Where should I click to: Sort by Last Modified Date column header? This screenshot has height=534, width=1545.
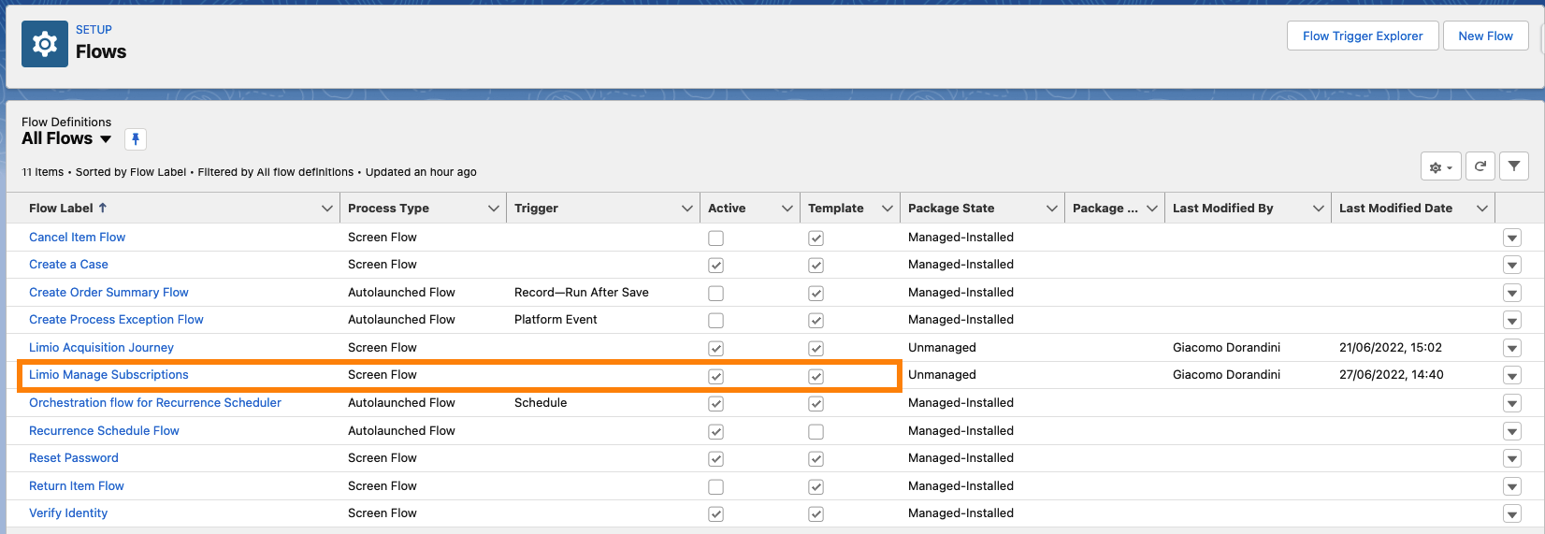[1395, 209]
